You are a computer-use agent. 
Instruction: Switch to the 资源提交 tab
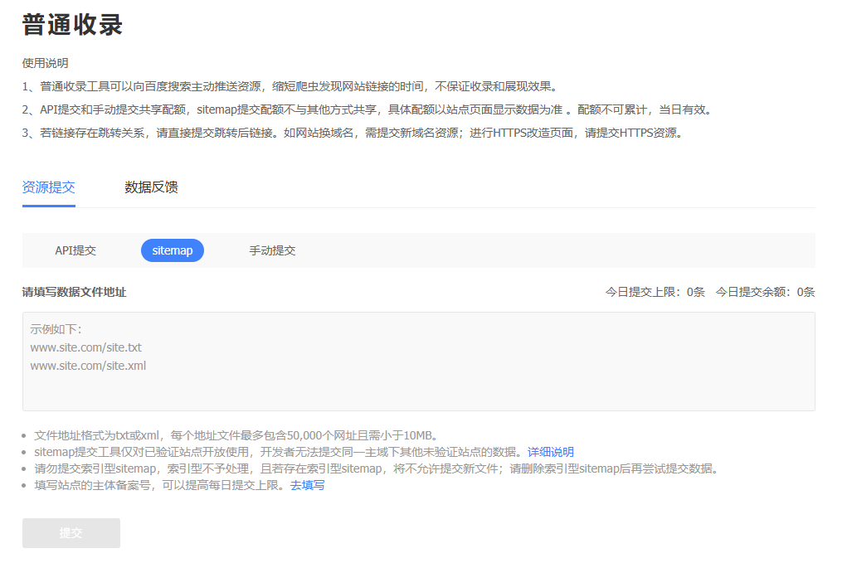pyautogui.click(x=49, y=187)
